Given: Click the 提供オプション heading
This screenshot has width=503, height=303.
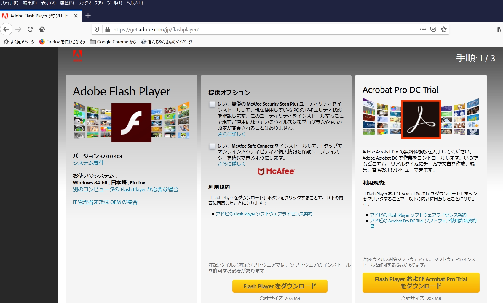Looking at the screenshot, I should coord(229,93).
